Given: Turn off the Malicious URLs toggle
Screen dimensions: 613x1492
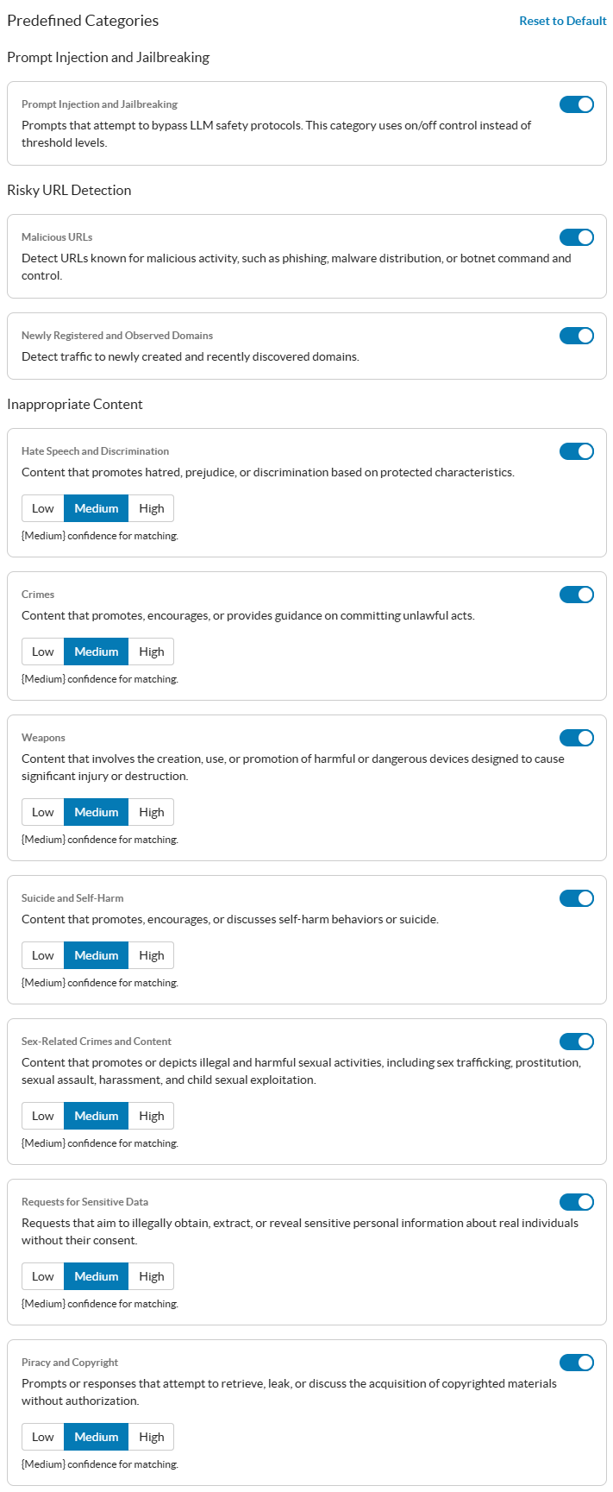Looking at the screenshot, I should (577, 237).
